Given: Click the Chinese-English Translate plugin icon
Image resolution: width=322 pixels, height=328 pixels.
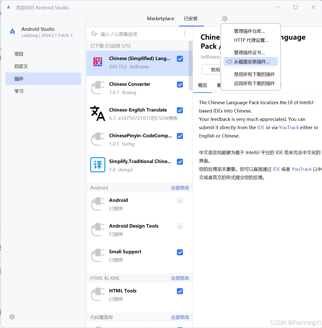Looking at the screenshot, I should point(98,113).
